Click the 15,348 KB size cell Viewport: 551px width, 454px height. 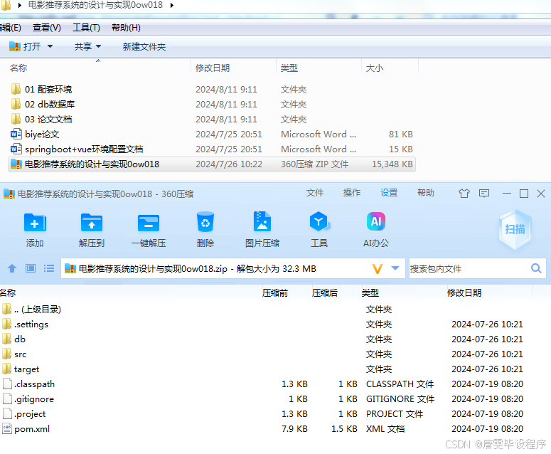pyautogui.click(x=392, y=164)
